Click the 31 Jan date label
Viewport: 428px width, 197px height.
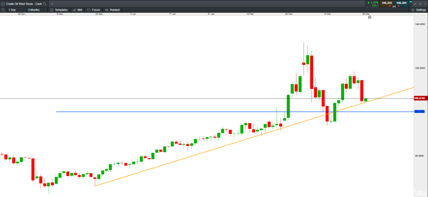pos(212,14)
